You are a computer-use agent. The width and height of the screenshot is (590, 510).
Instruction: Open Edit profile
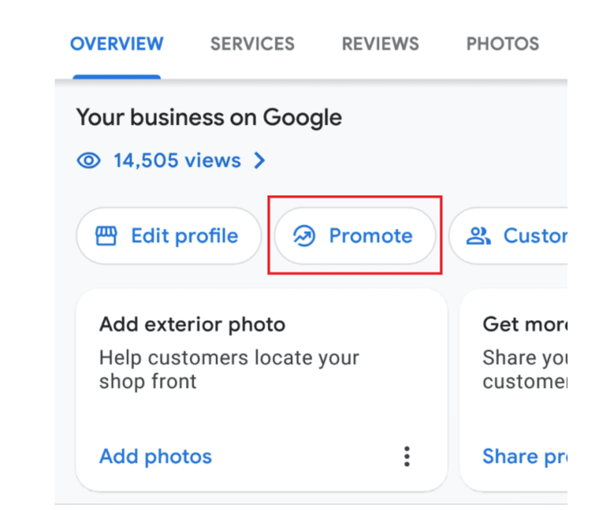point(169,235)
